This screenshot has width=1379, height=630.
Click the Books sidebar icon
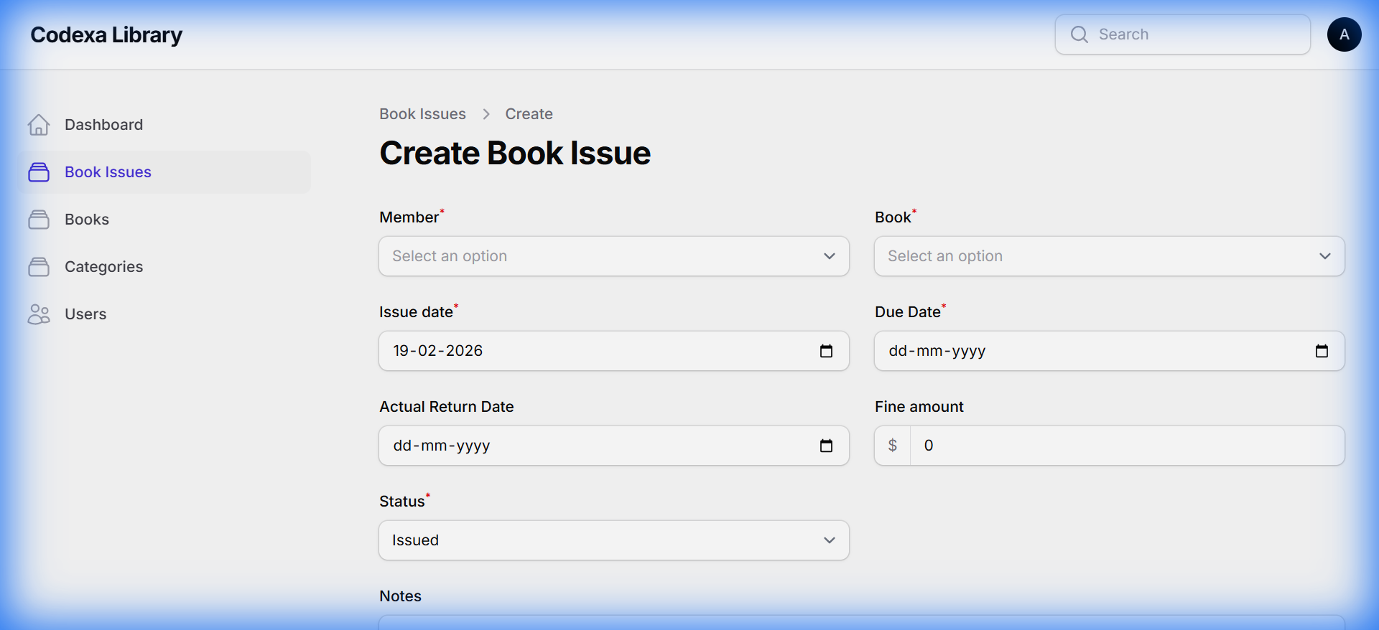tap(39, 220)
